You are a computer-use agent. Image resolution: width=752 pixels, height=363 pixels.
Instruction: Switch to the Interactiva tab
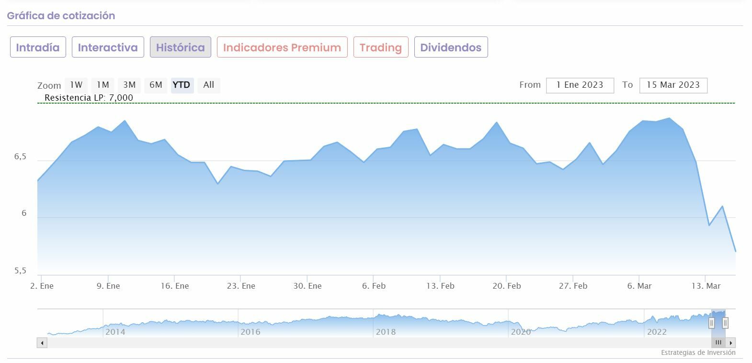pos(108,47)
